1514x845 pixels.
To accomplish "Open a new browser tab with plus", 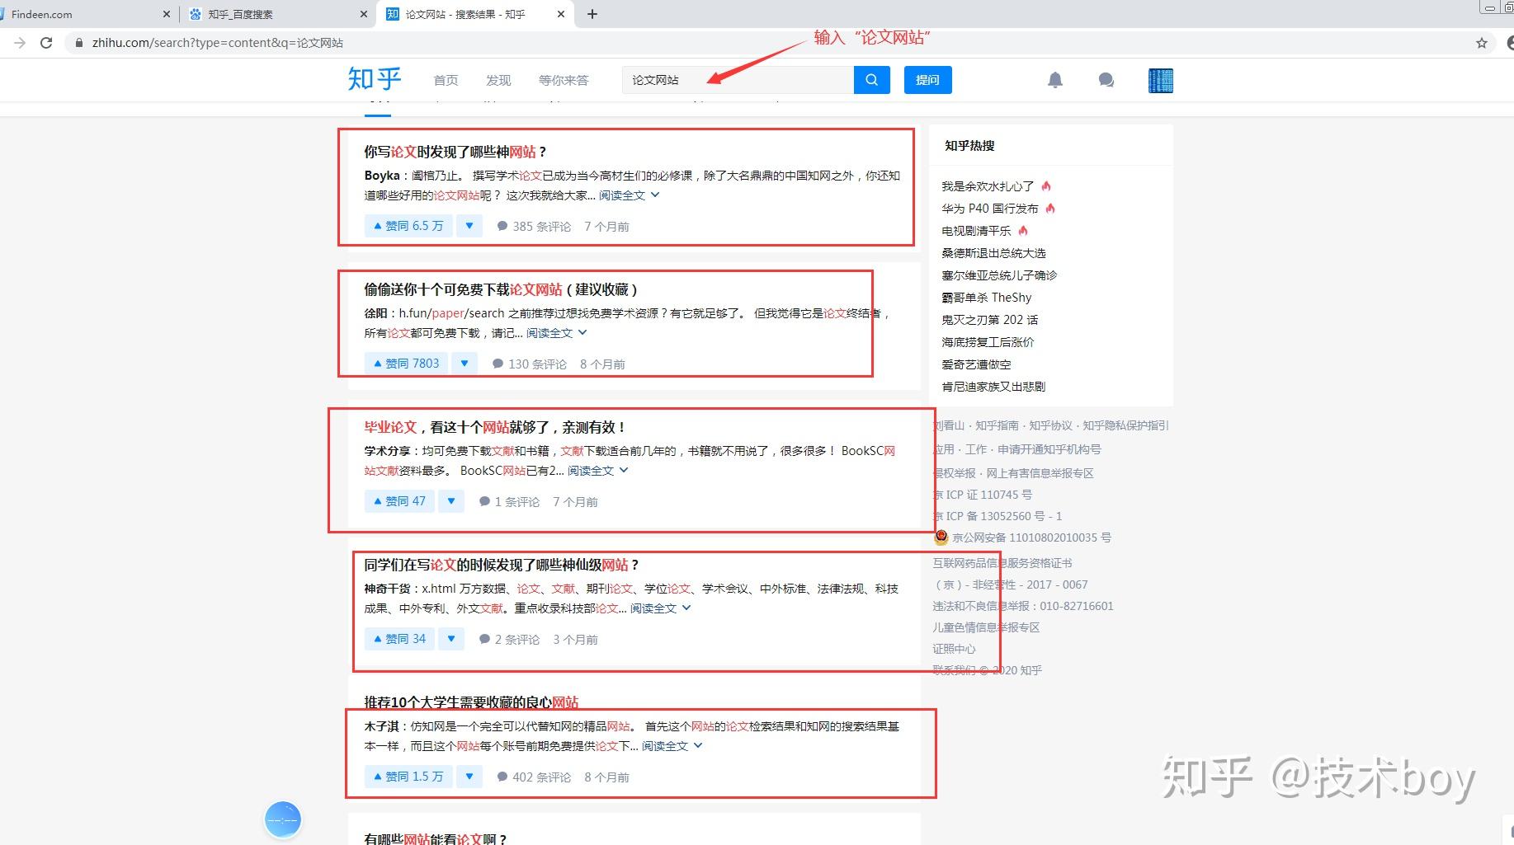I will point(592,14).
